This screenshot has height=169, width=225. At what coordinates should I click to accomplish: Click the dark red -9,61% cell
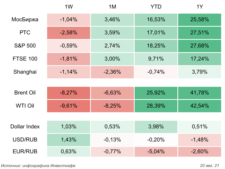pyautogui.click(x=68, y=106)
